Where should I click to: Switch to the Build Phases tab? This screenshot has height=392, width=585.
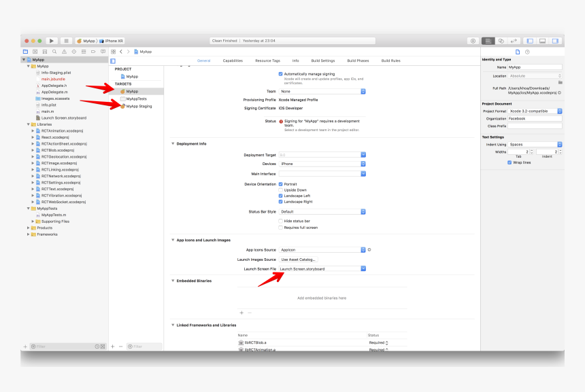pos(358,60)
